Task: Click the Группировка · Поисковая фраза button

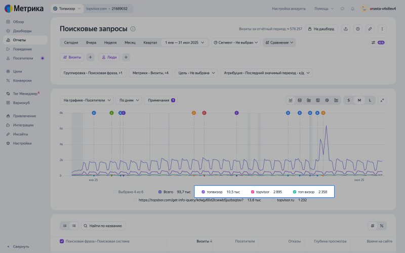Action: (93, 73)
